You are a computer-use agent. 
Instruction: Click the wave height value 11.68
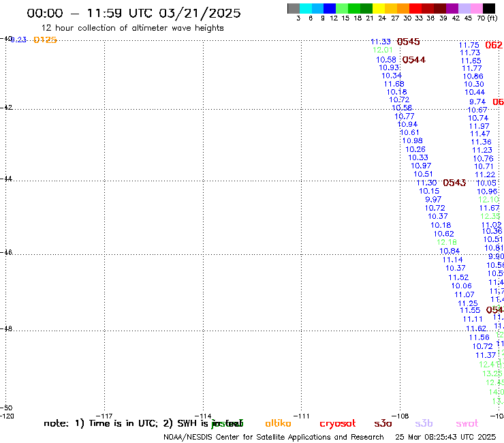tap(394, 84)
